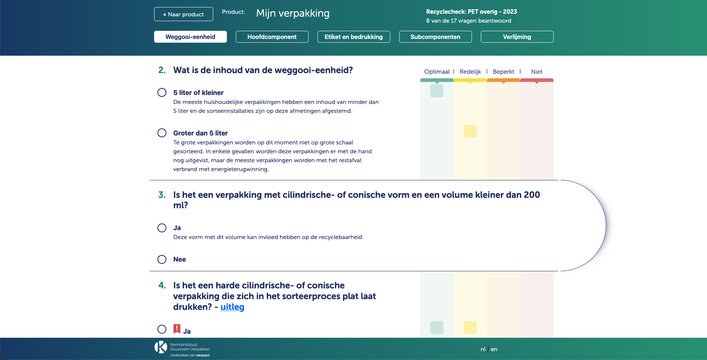Click the green Optimaal swatch for question 4
This screenshot has height=360, width=707.
coord(437,327)
